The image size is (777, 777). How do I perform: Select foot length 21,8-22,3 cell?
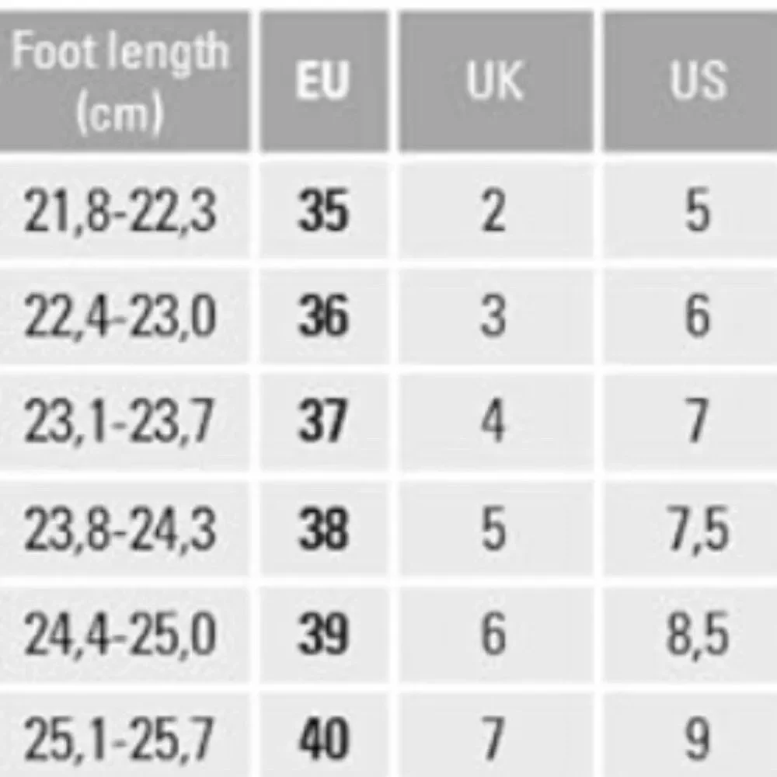coord(124,211)
